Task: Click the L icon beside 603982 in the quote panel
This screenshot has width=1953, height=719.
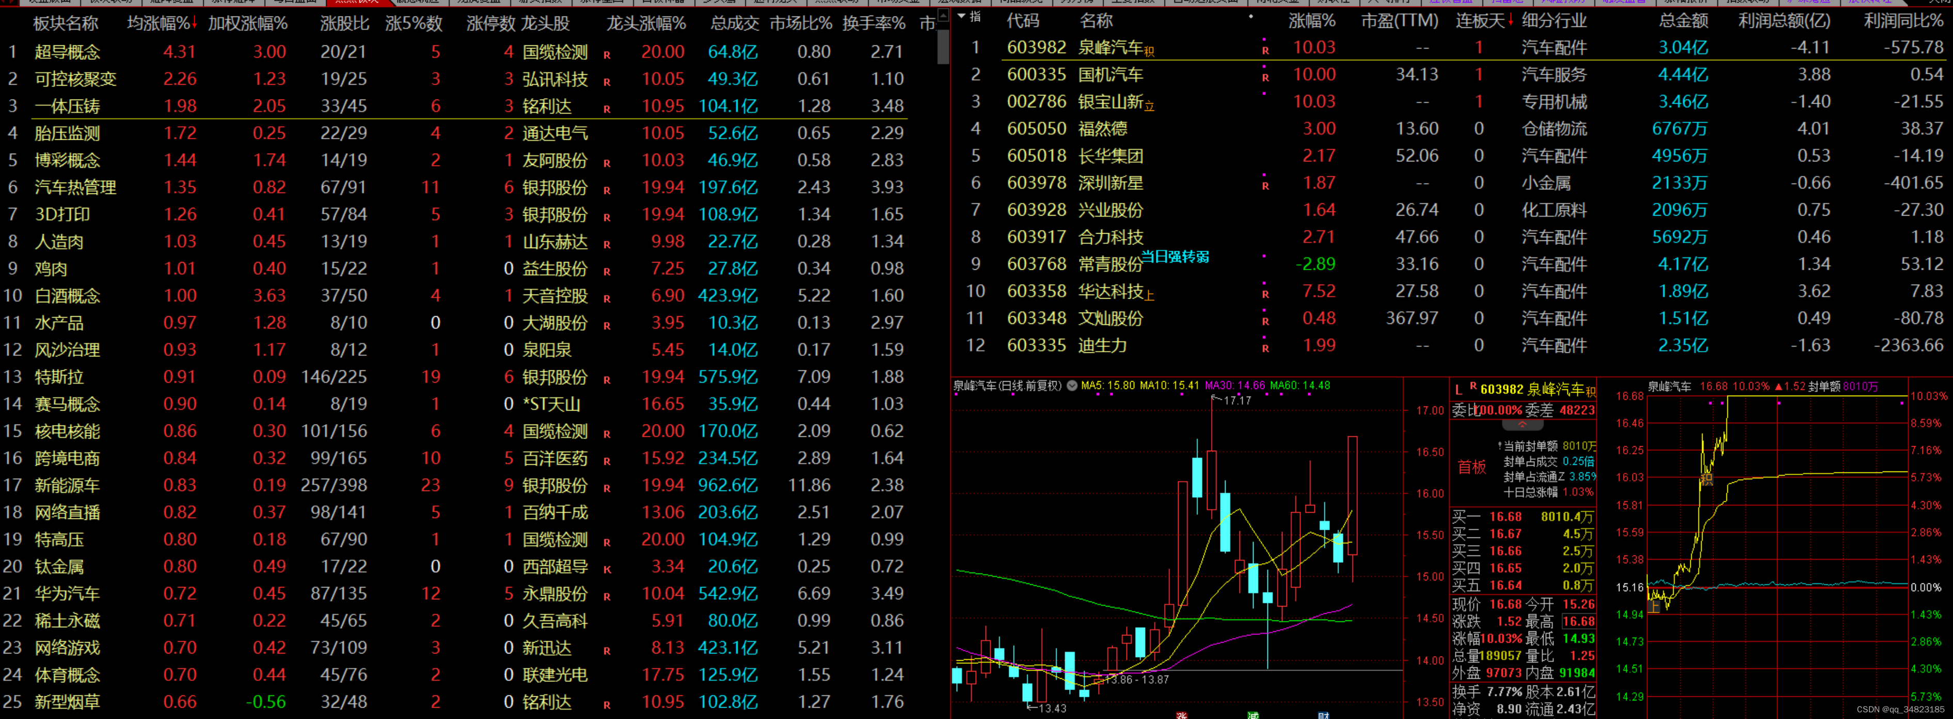Action: coord(1459,390)
